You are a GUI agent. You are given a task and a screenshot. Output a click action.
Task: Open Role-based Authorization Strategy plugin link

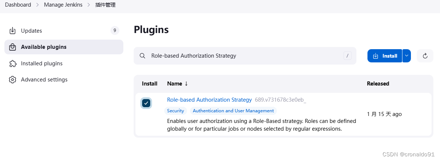click(210, 100)
